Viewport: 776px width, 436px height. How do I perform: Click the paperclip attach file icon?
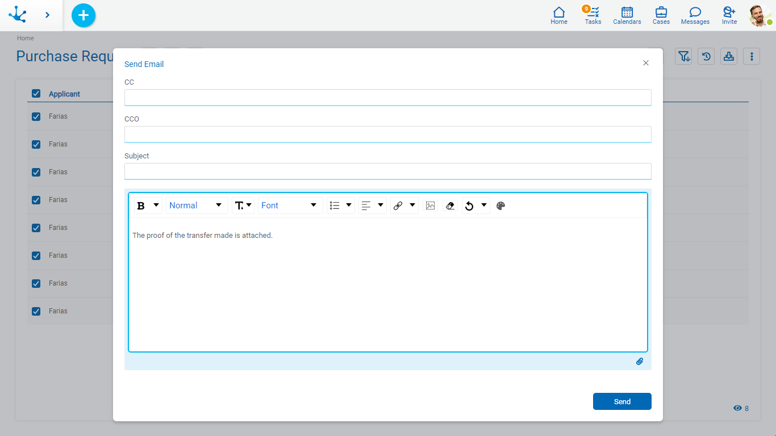[x=639, y=361]
